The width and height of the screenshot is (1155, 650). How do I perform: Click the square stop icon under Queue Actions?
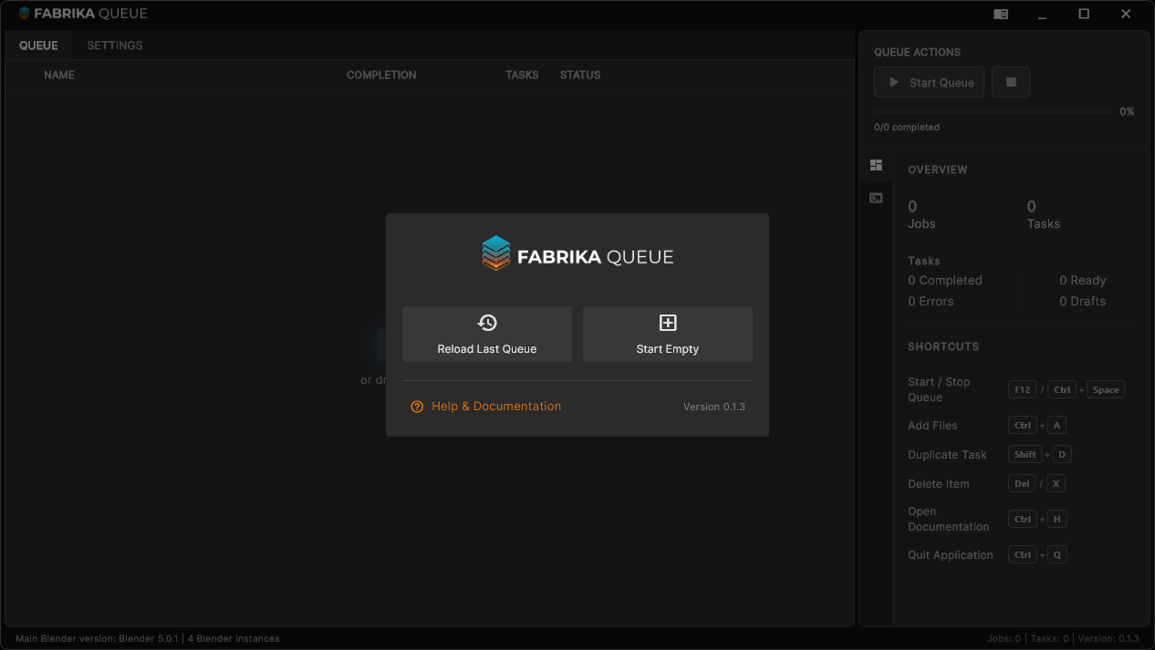click(1011, 82)
